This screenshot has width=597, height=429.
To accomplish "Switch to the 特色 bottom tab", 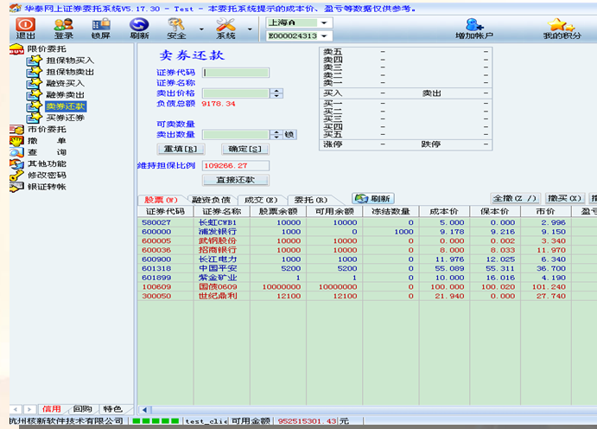I will [x=112, y=409].
